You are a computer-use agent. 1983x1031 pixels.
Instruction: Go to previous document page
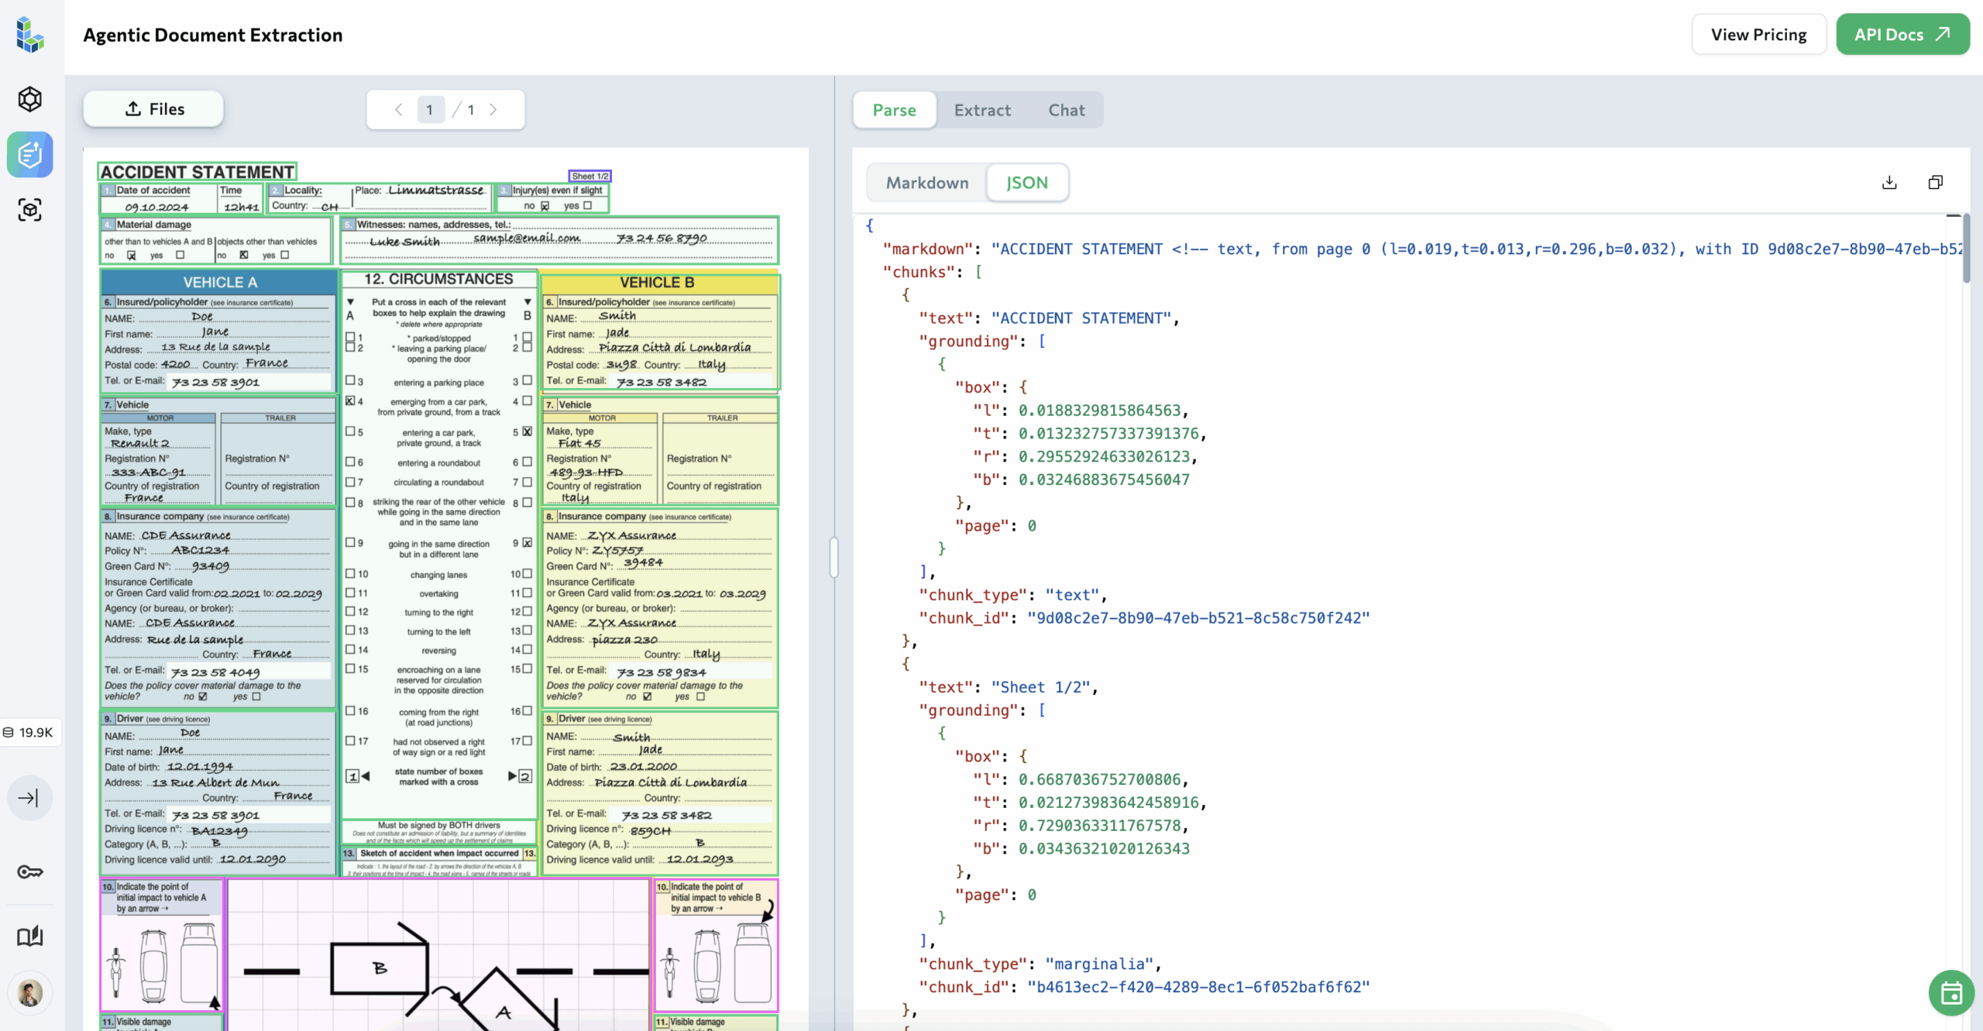click(399, 110)
